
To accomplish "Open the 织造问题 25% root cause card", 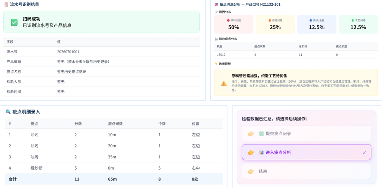I will click(275, 24).
